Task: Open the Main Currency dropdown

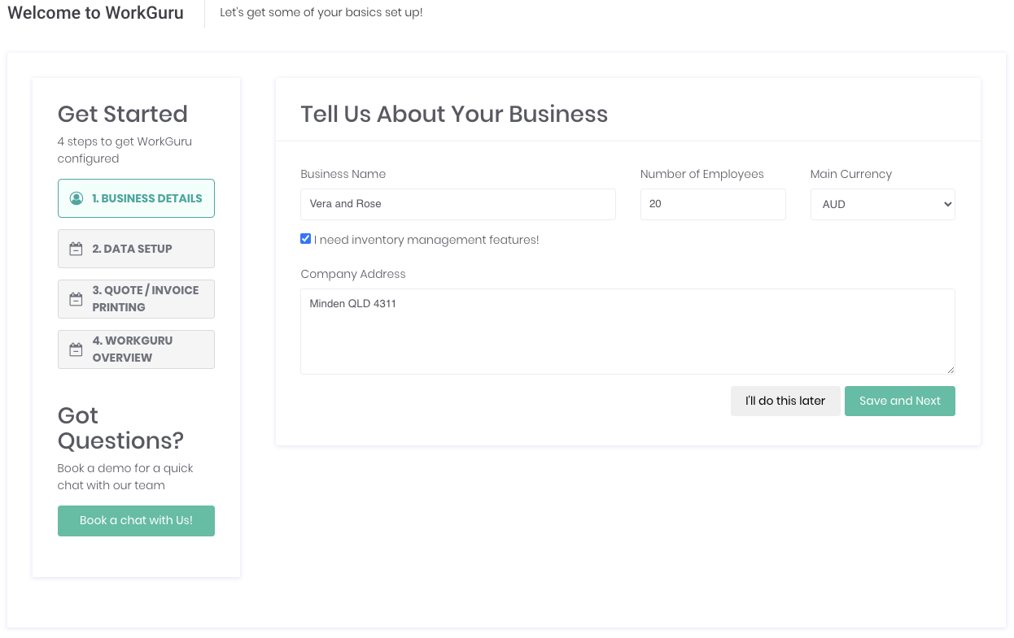Action: 882,204
